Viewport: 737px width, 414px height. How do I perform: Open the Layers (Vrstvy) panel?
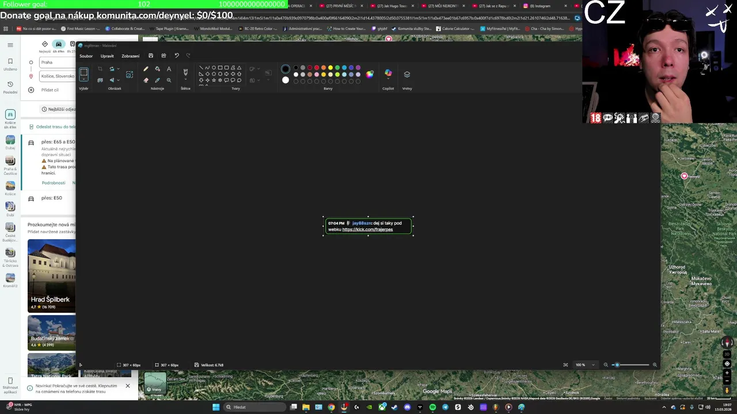[407, 74]
